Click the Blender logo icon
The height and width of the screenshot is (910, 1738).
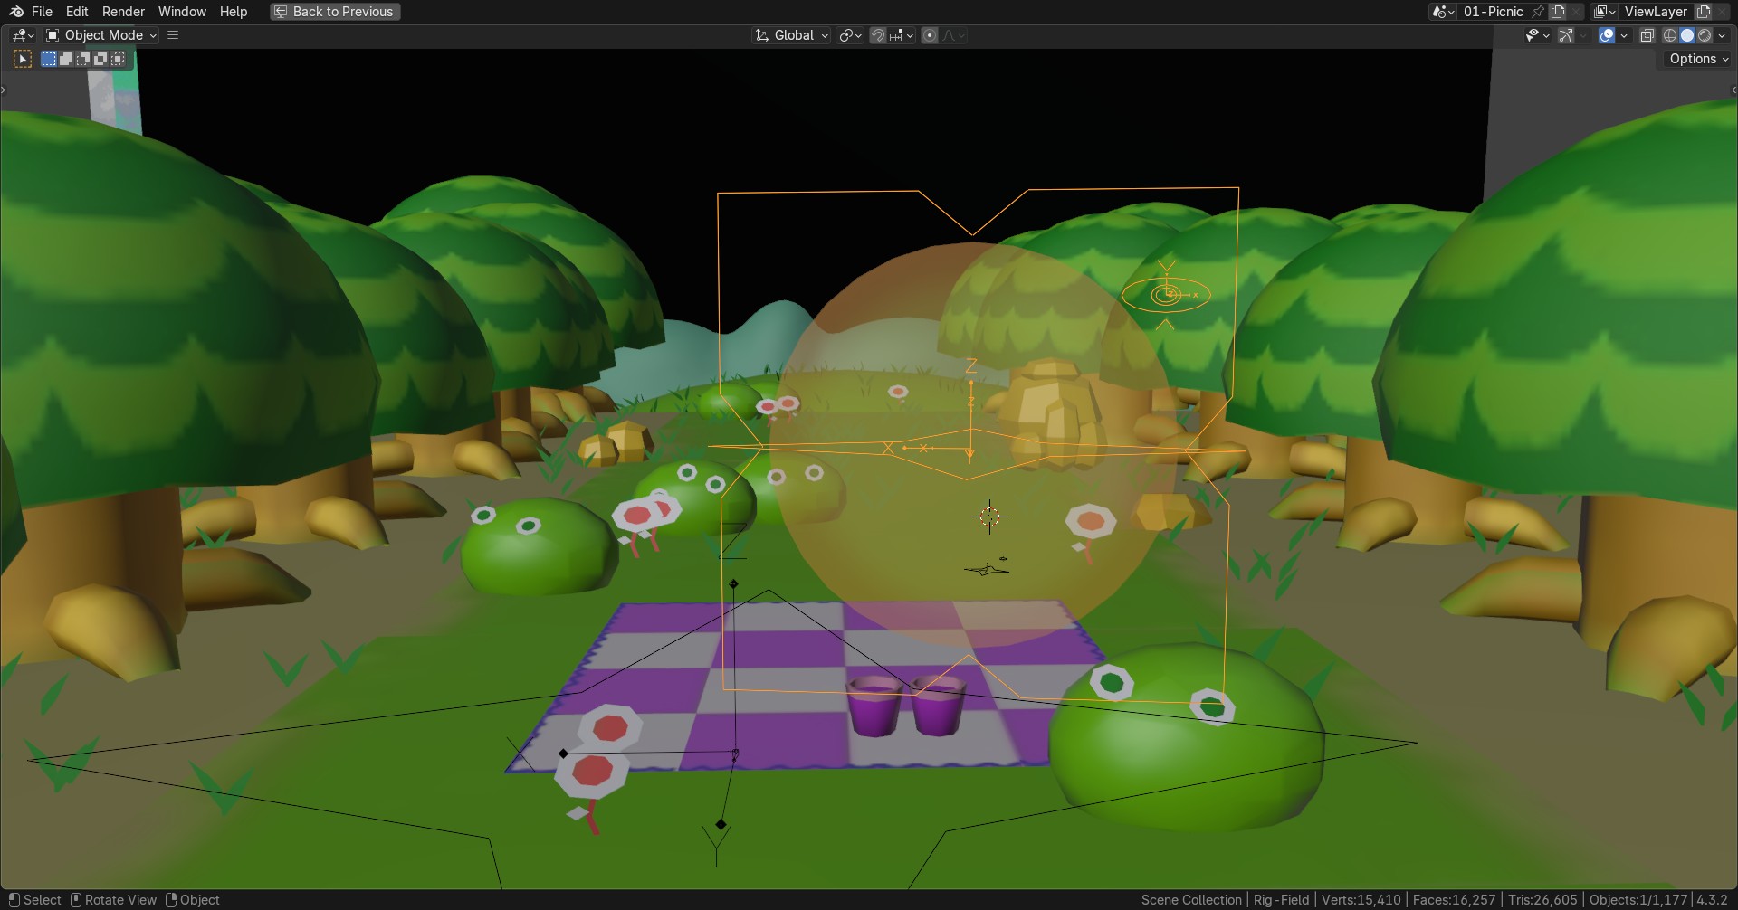[16, 12]
